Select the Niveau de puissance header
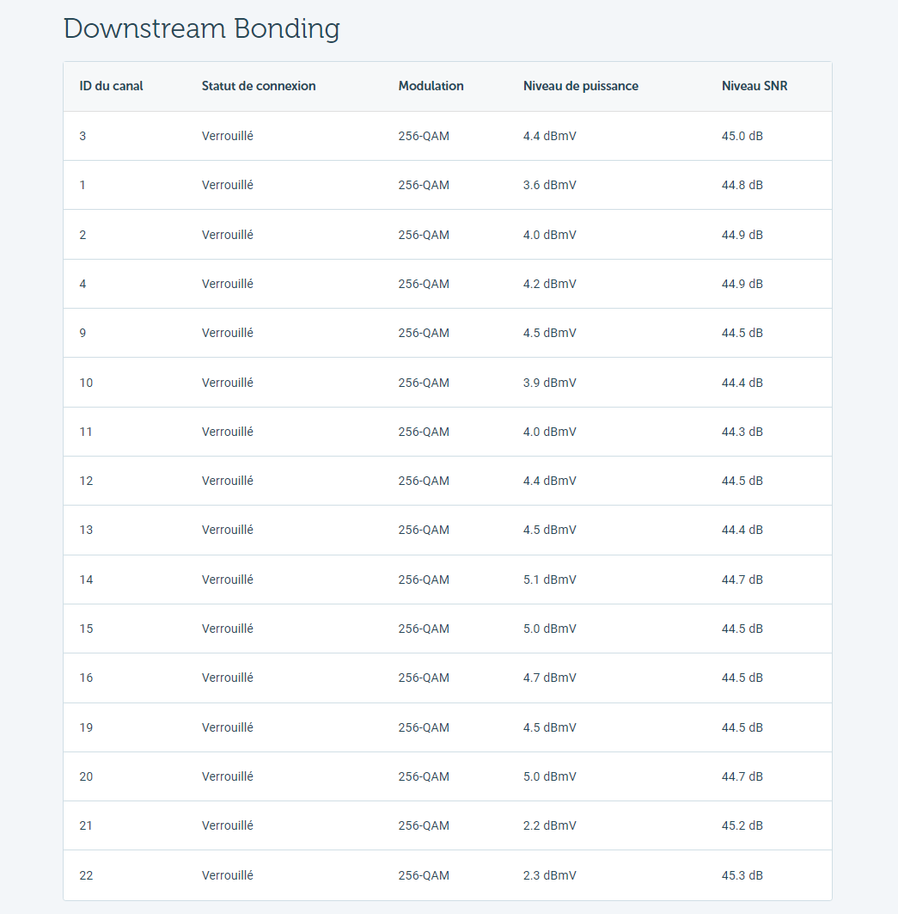 (581, 86)
